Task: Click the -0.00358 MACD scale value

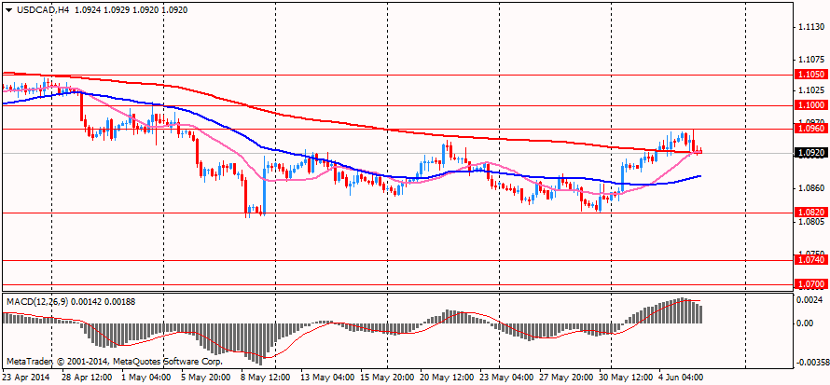Action: [x=812, y=364]
